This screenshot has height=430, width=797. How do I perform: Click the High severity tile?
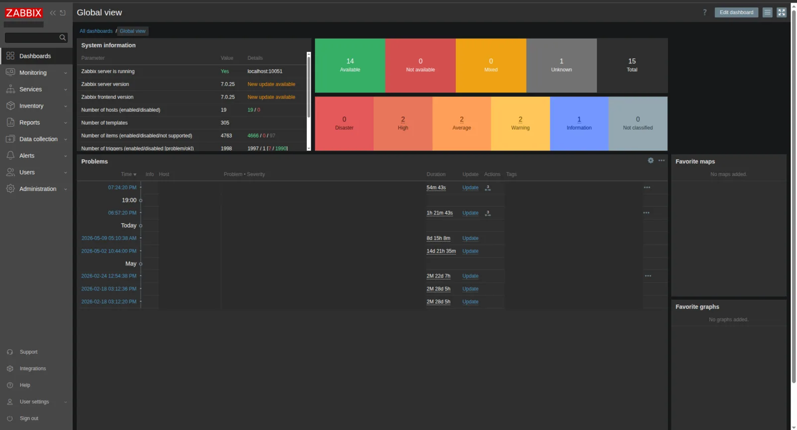[x=403, y=124]
